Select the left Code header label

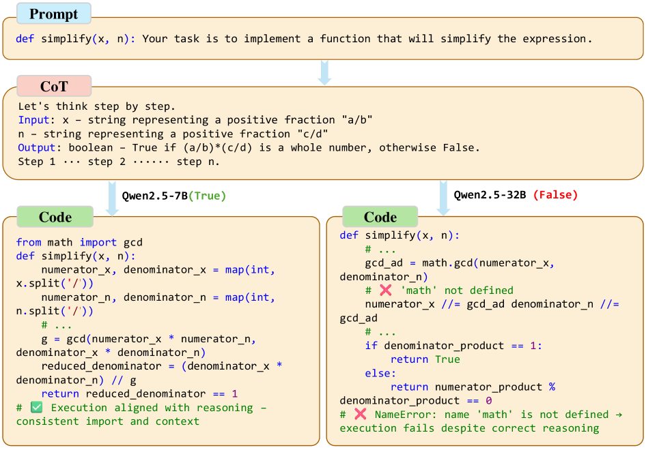point(55,217)
